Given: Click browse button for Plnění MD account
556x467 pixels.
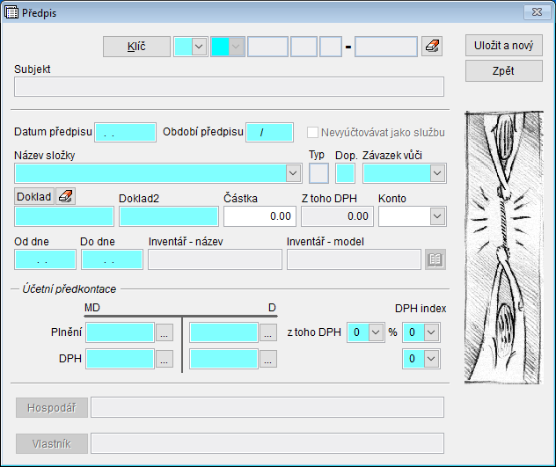Looking at the screenshot, I should (165, 332).
